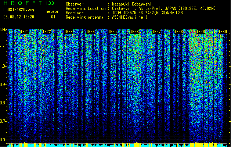
Task: Click the 0.7 kHz axis tick label
Action: click(x=3, y=121)
